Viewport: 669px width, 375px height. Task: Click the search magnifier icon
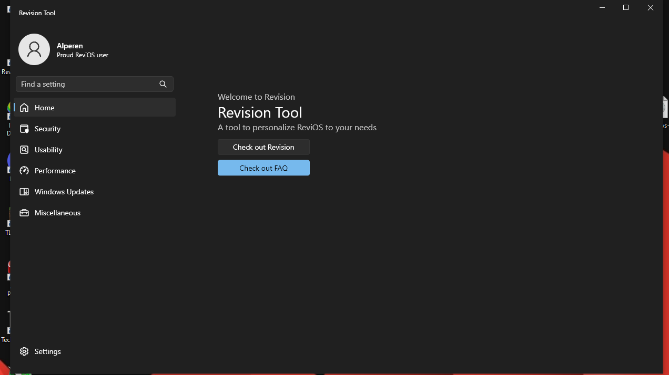(x=163, y=84)
